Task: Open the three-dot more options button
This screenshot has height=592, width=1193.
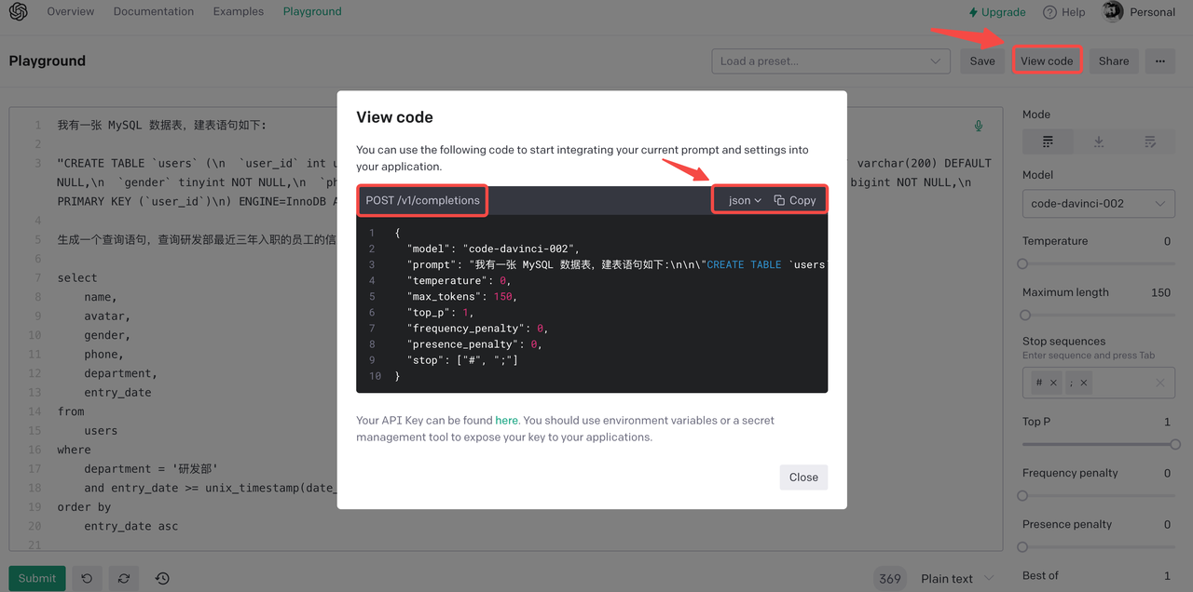Action: (1159, 61)
